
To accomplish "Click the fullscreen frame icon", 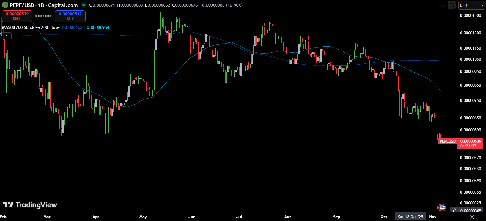I will coord(452,5).
